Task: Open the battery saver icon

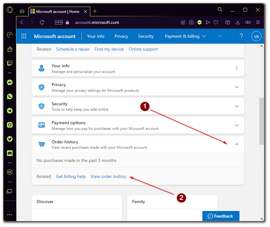Action: coord(248,22)
